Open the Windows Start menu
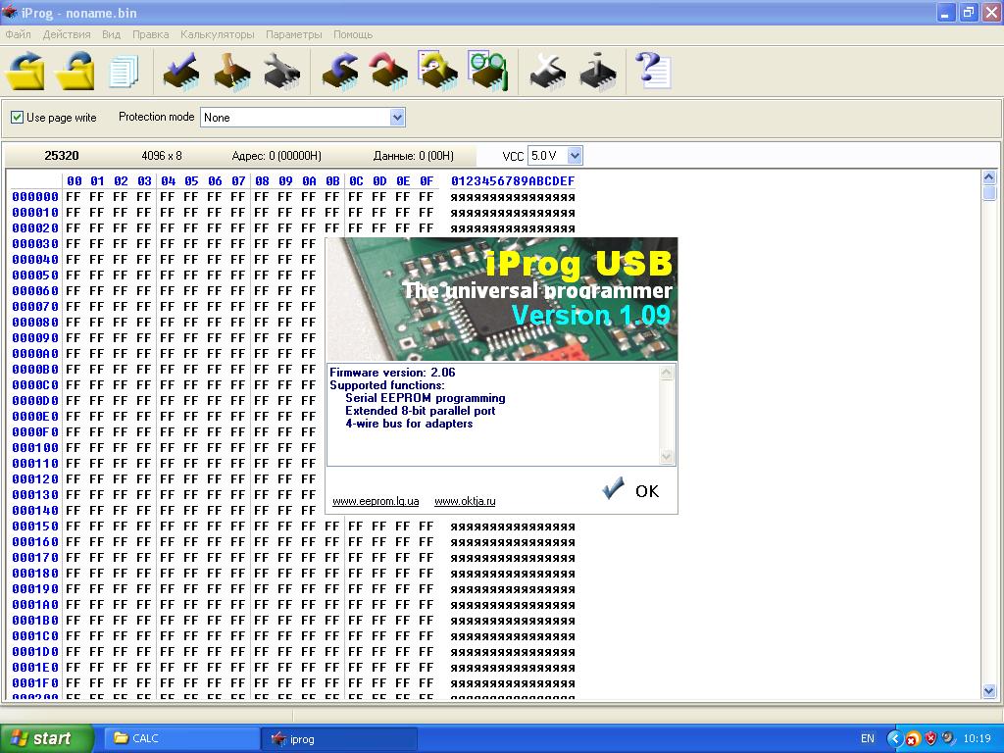 tap(47, 739)
